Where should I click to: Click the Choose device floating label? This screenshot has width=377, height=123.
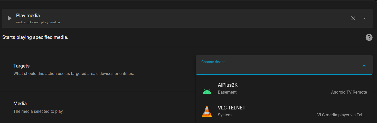click(x=213, y=62)
